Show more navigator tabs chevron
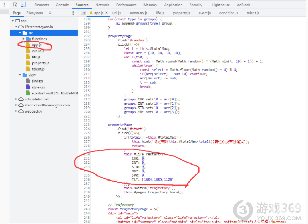The height and width of the screenshot is (224, 308). click(50, 13)
